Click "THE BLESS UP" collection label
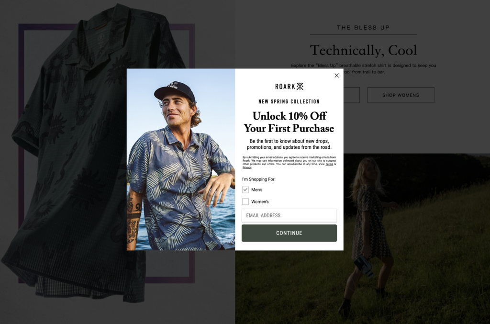Screen dimensions: 490x324 pos(364,27)
